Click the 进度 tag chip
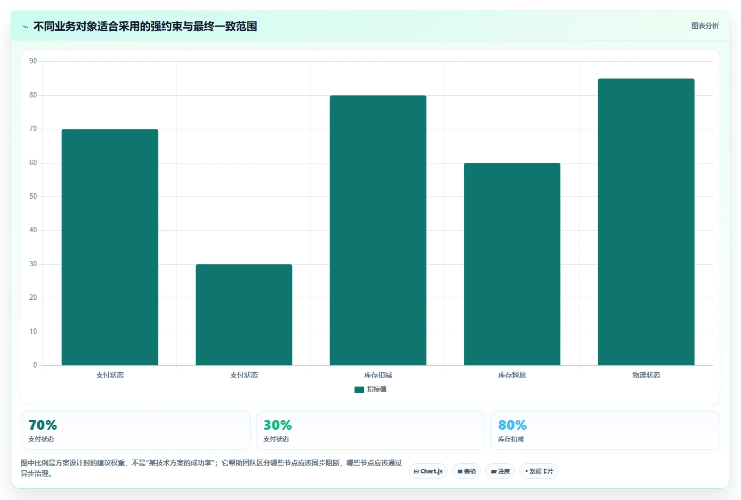Screen dimensions: 741x500 click(500, 471)
